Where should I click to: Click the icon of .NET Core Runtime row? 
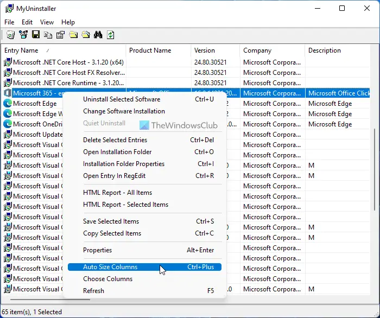(x=8, y=83)
